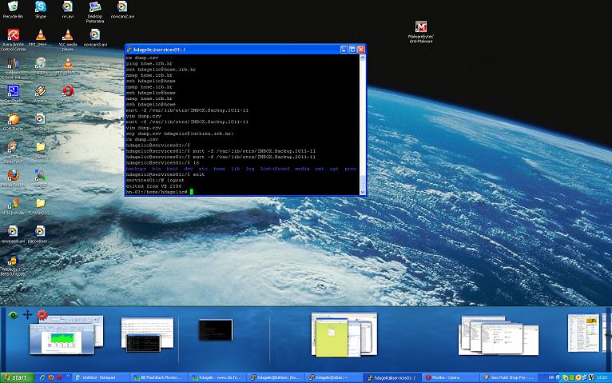Open Avira AntiVir Control Center icon
The image size is (612, 383).
tap(13, 34)
